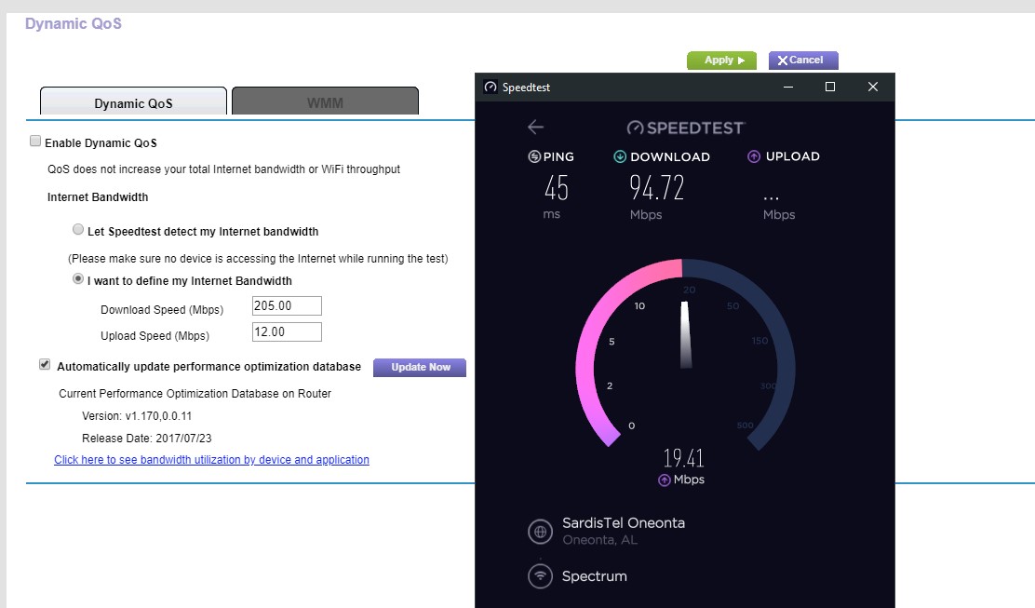Click the SardisTel Oneonta server name
The width and height of the screenshot is (1035, 608).
[x=623, y=523]
